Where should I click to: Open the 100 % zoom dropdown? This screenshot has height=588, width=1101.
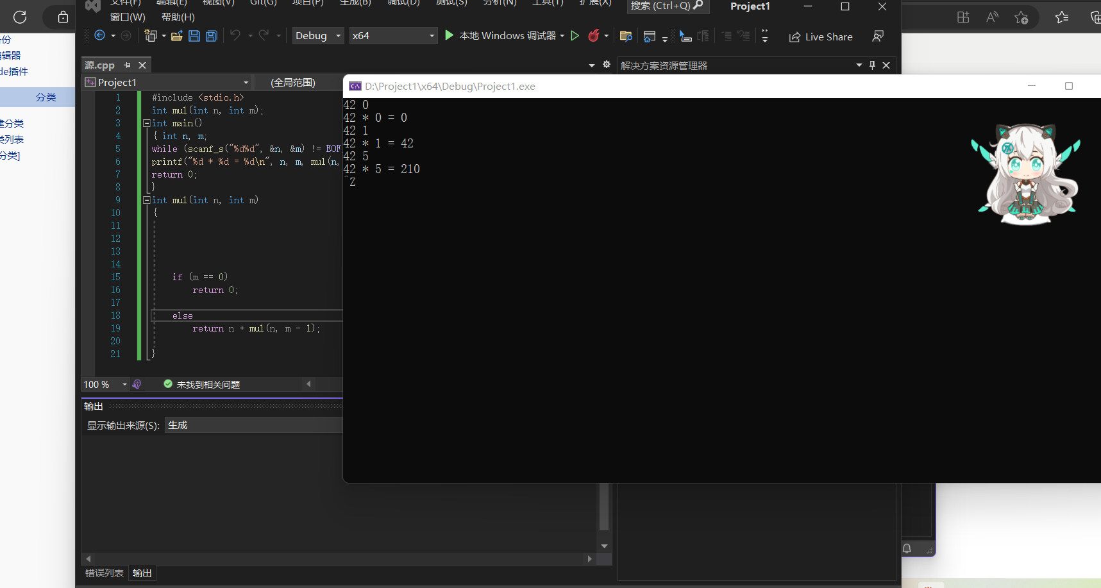(106, 385)
